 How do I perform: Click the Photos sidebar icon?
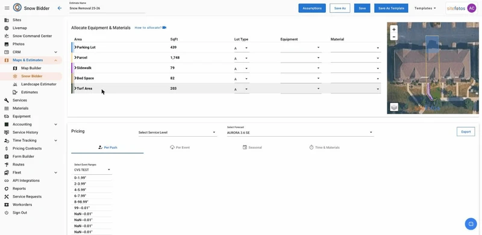7,44
